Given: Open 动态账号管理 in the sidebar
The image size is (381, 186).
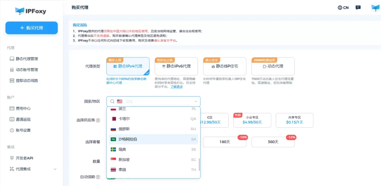Looking at the screenshot, I should tap(26, 70).
